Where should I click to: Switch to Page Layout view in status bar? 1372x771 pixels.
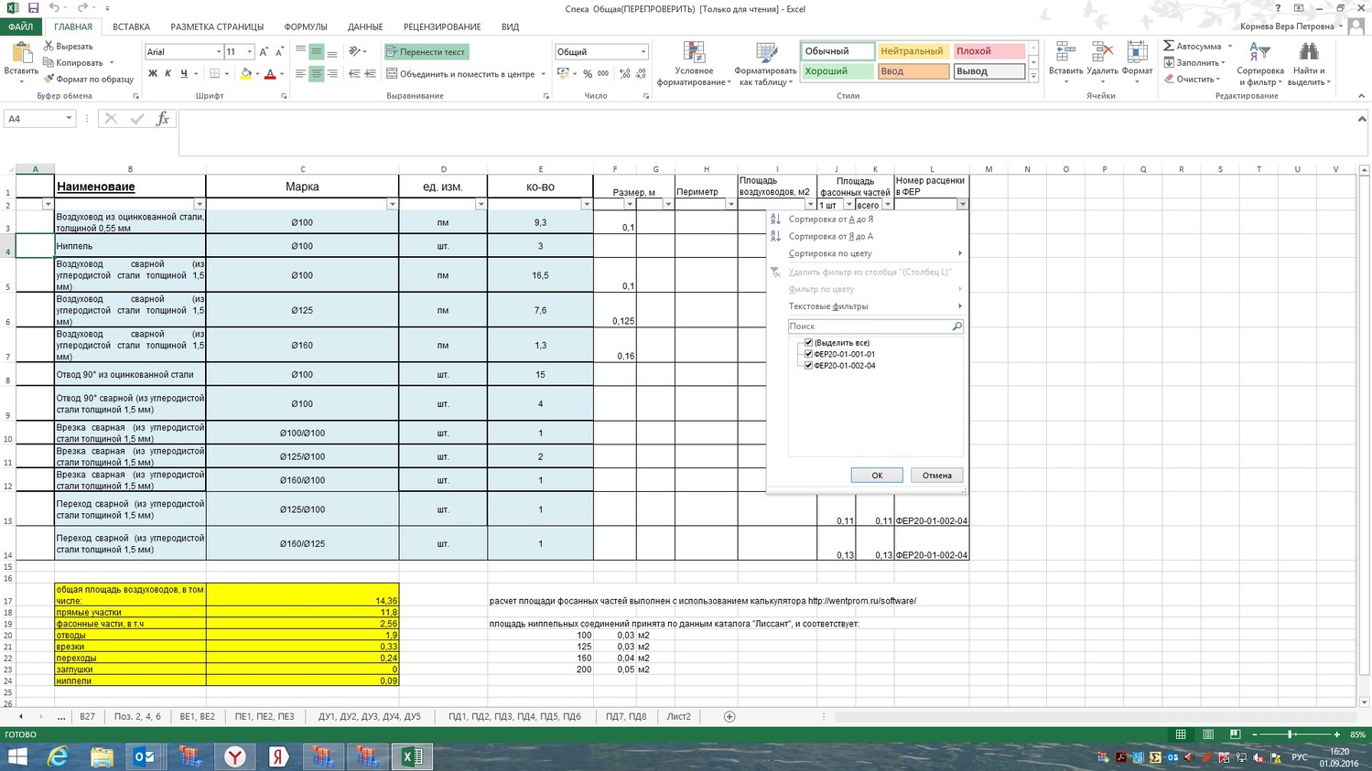pyautogui.click(x=1208, y=734)
